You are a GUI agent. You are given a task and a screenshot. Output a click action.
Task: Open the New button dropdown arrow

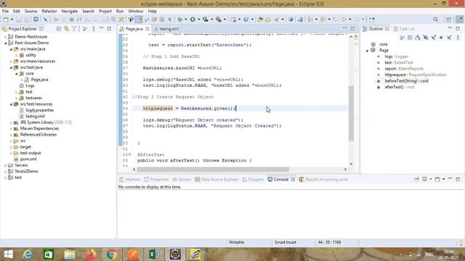point(12,20)
